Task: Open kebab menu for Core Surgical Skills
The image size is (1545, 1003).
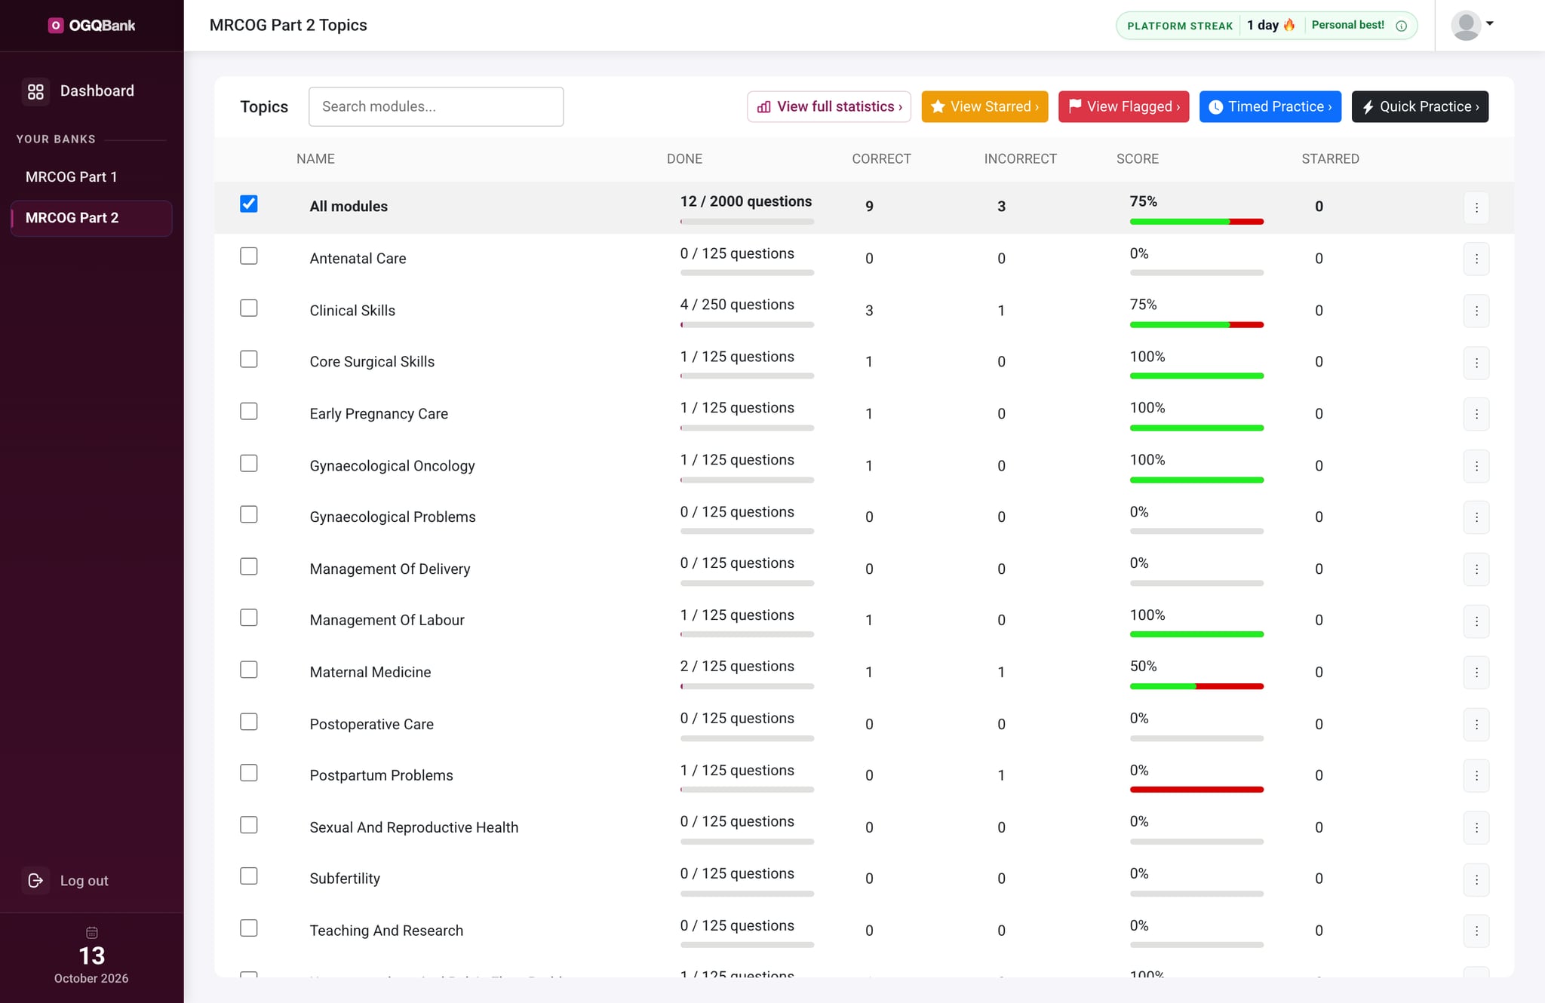Action: tap(1476, 363)
